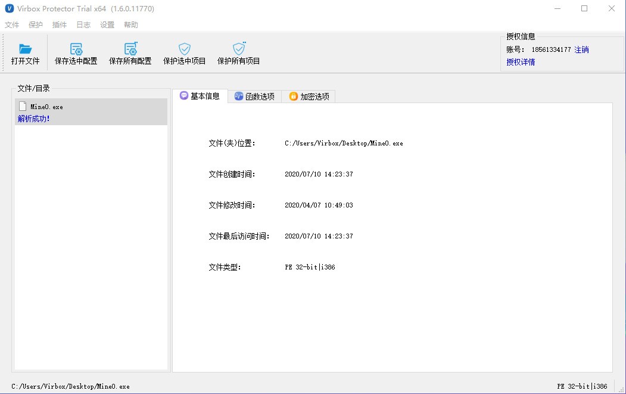This screenshot has height=394, width=626.
Task: Open the 保护 menu
Action: point(35,24)
